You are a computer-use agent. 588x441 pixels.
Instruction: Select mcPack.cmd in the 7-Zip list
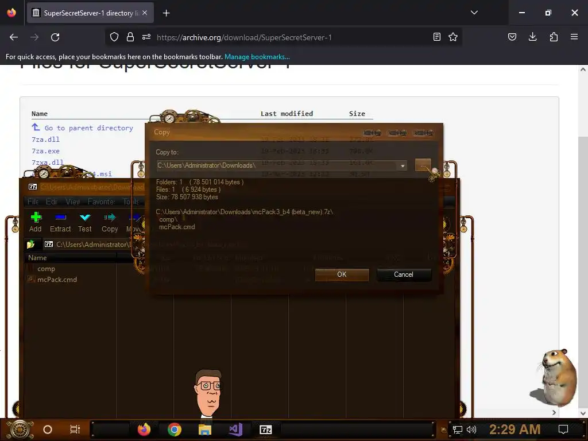point(57,280)
